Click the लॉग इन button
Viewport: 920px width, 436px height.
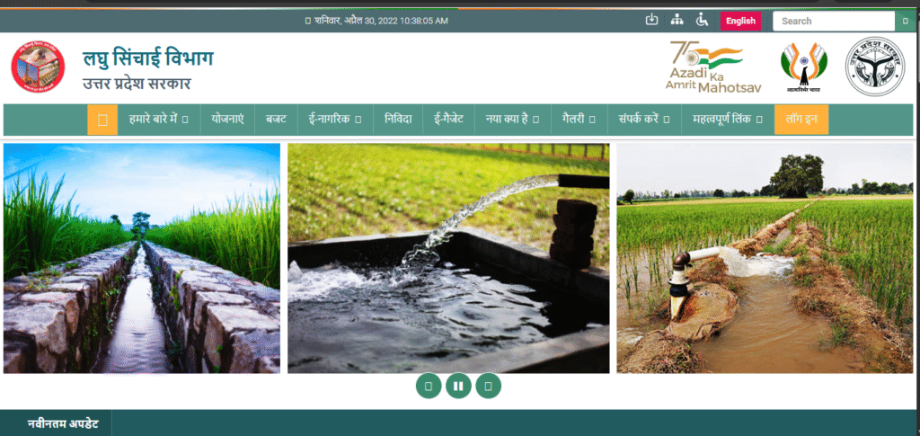pos(801,120)
